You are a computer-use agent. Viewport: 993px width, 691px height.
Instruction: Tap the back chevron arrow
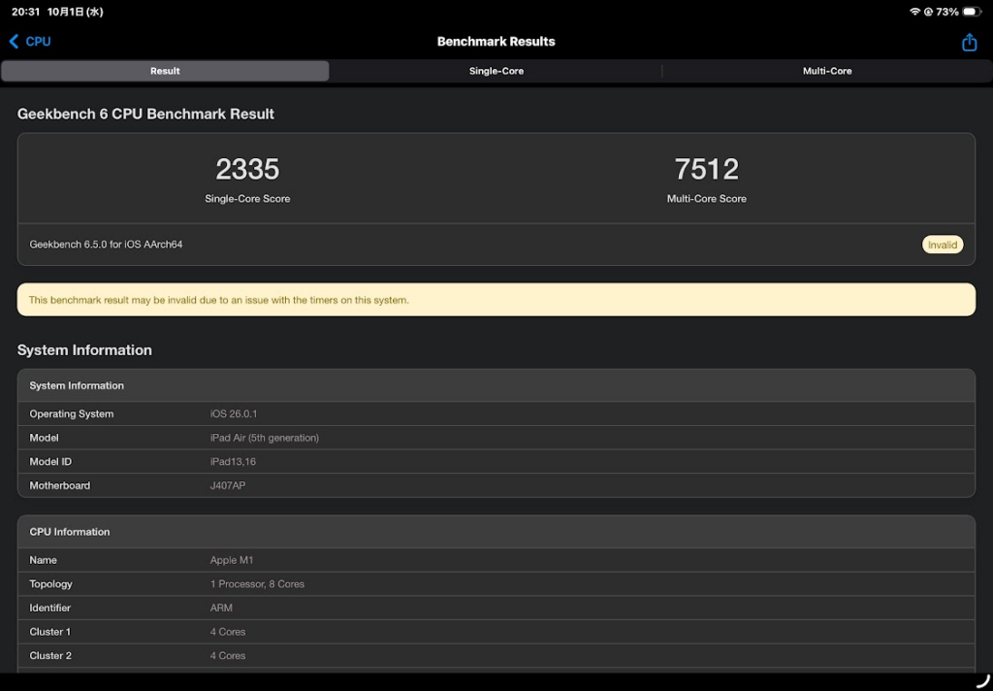14,42
